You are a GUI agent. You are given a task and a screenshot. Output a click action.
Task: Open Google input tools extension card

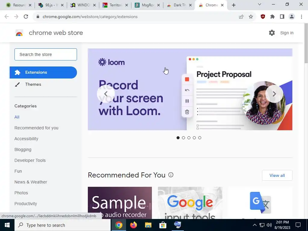click(x=190, y=203)
